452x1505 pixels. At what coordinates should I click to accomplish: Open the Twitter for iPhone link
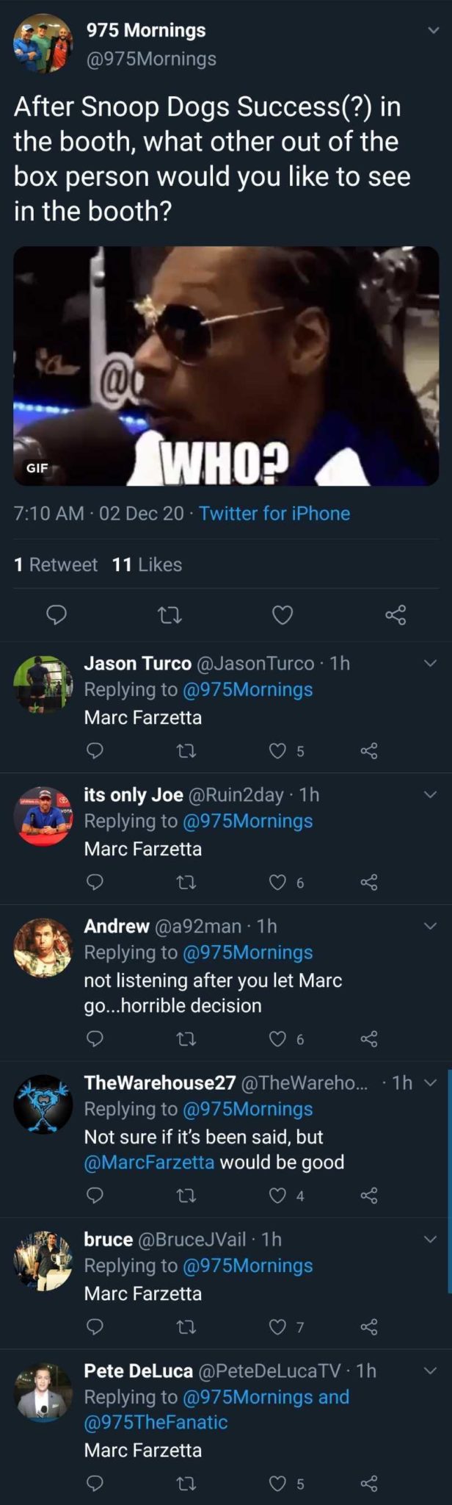[274, 513]
